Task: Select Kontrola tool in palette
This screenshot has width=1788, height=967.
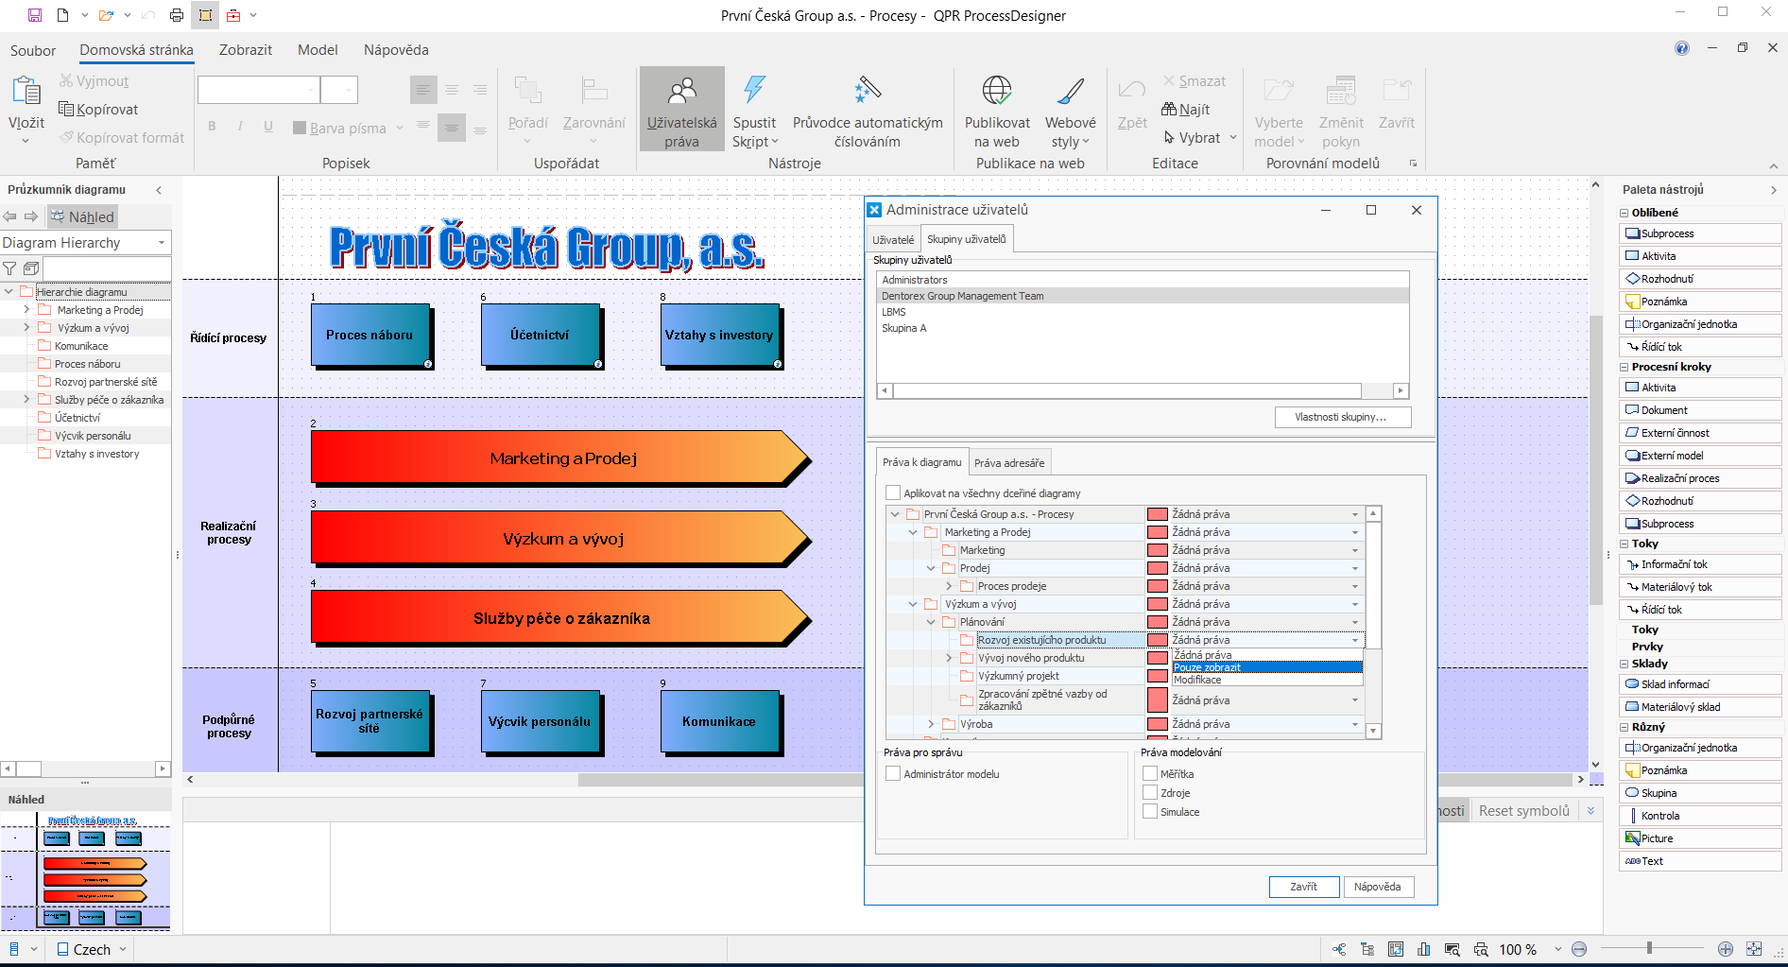Action: pyautogui.click(x=1700, y=816)
